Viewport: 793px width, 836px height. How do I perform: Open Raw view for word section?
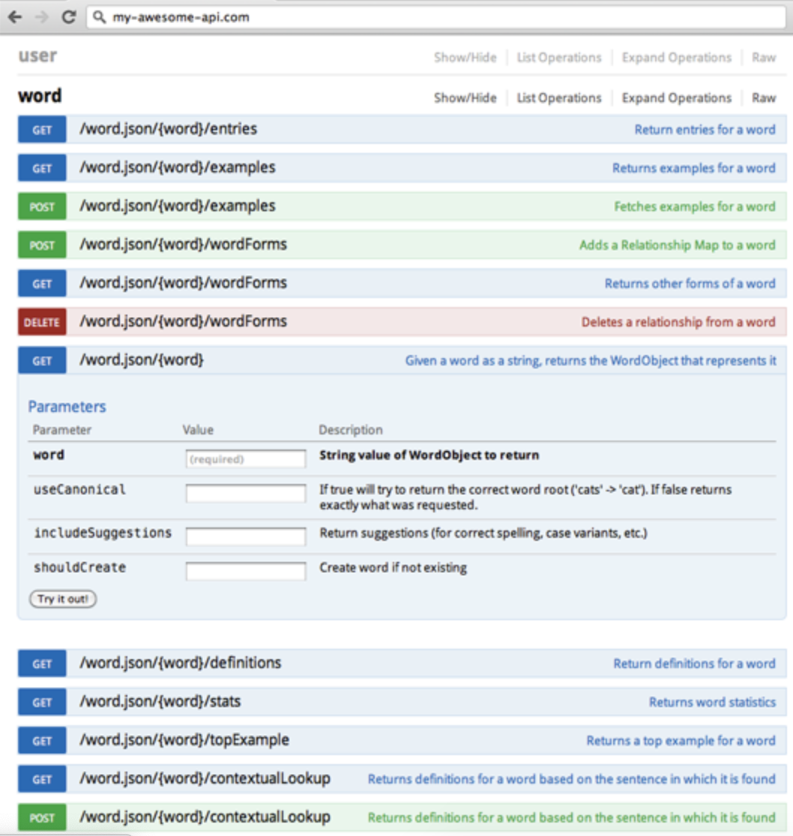coord(764,98)
